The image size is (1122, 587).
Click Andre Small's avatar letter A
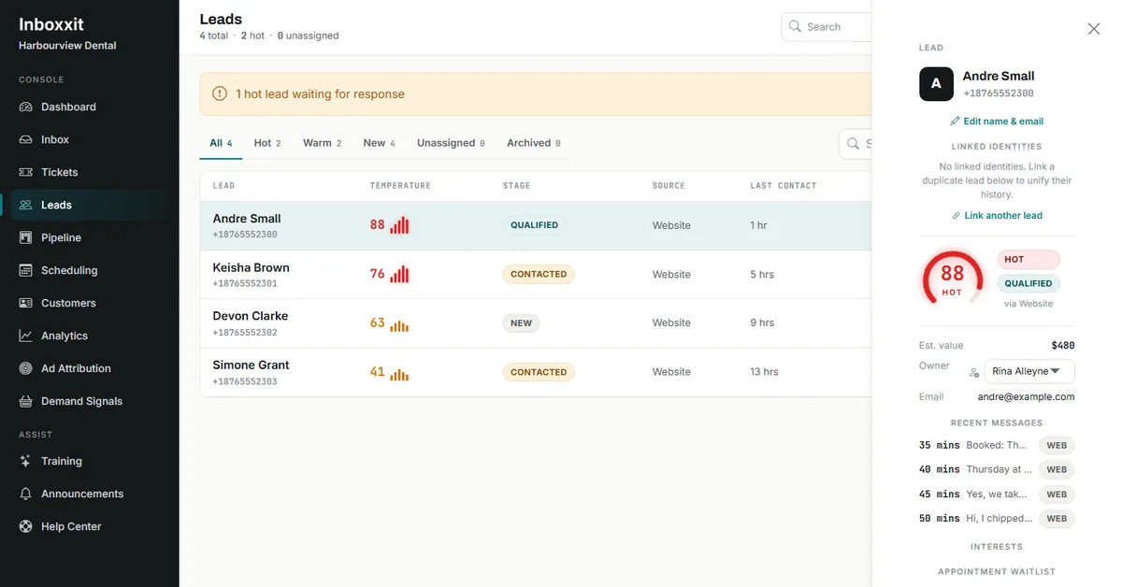coord(936,84)
